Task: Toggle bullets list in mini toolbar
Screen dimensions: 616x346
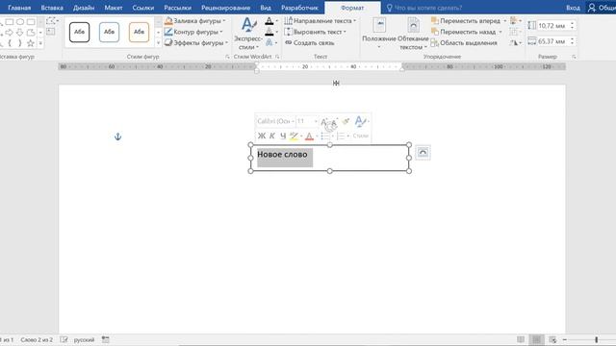Action: (x=325, y=136)
